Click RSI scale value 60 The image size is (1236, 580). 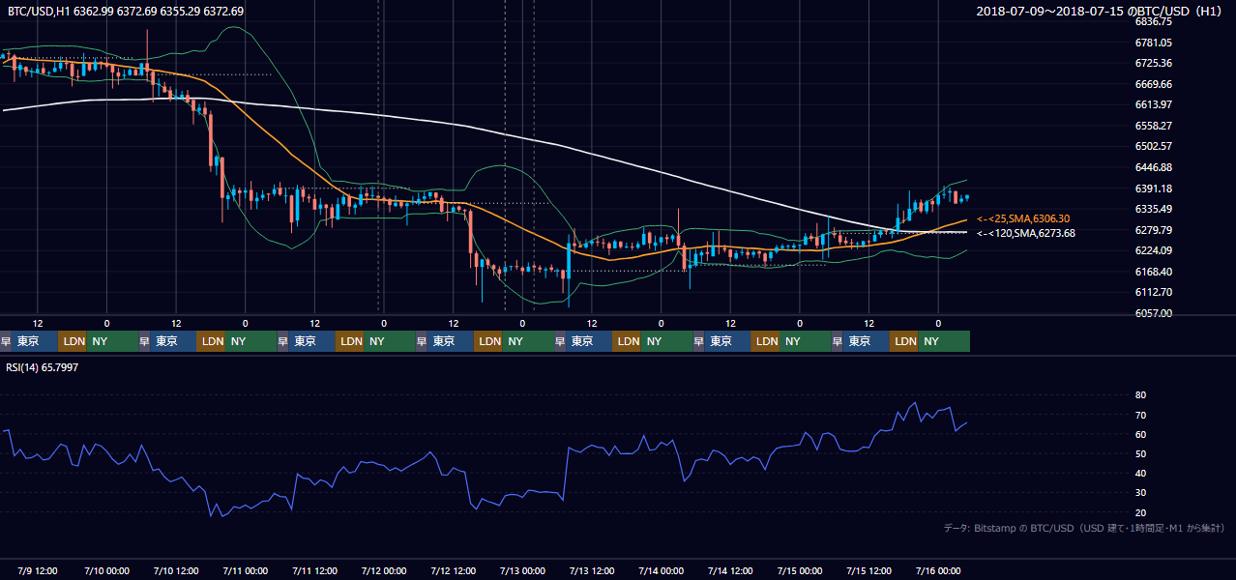(1141, 434)
